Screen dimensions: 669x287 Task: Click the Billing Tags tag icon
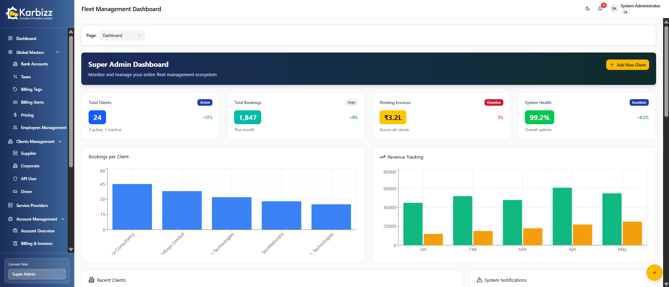click(x=15, y=89)
